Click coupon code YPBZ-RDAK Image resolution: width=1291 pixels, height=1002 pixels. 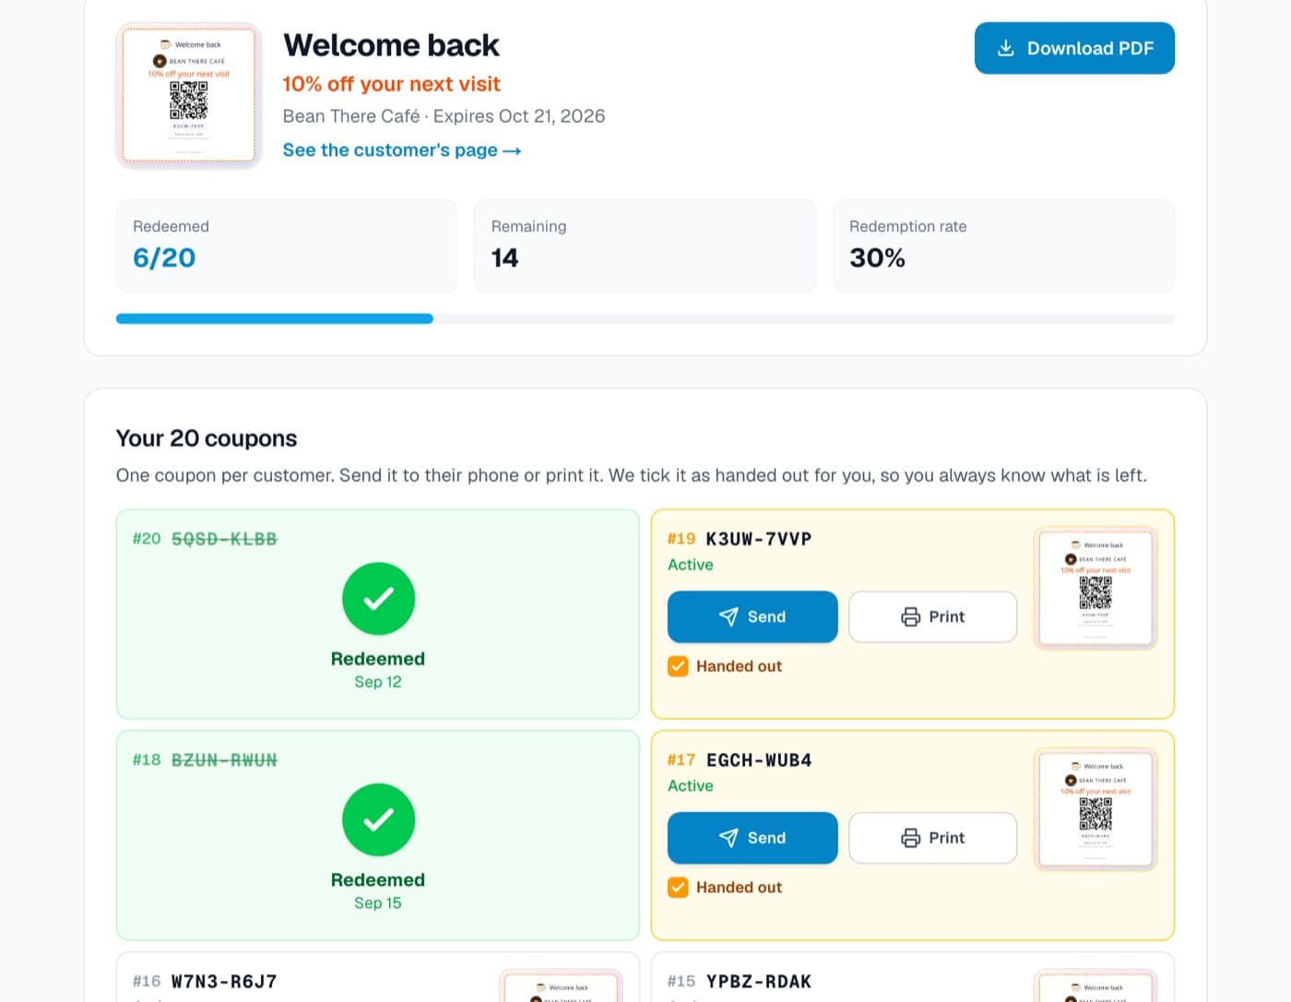pos(759,982)
